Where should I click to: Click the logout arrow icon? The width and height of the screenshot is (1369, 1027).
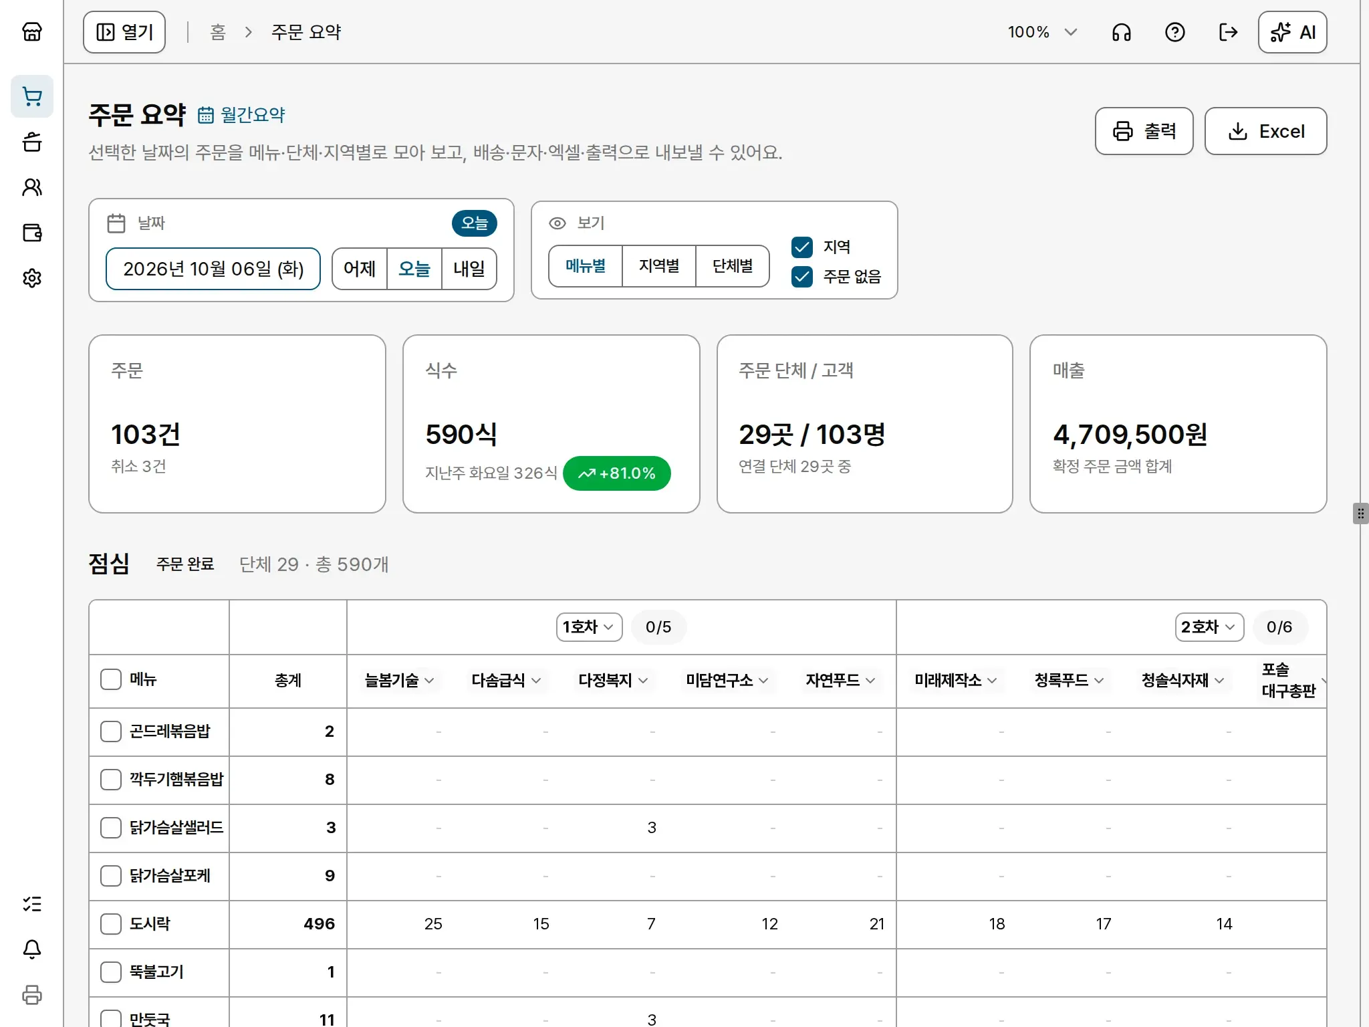coord(1229,32)
